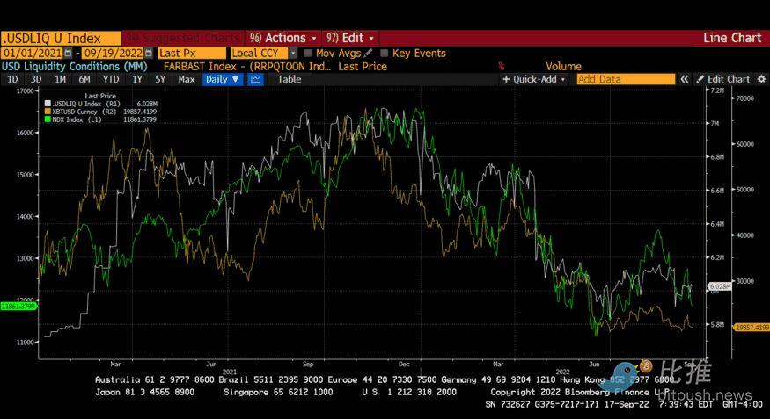Open the Edit menu
This screenshot has height=419, width=770.
click(x=350, y=38)
